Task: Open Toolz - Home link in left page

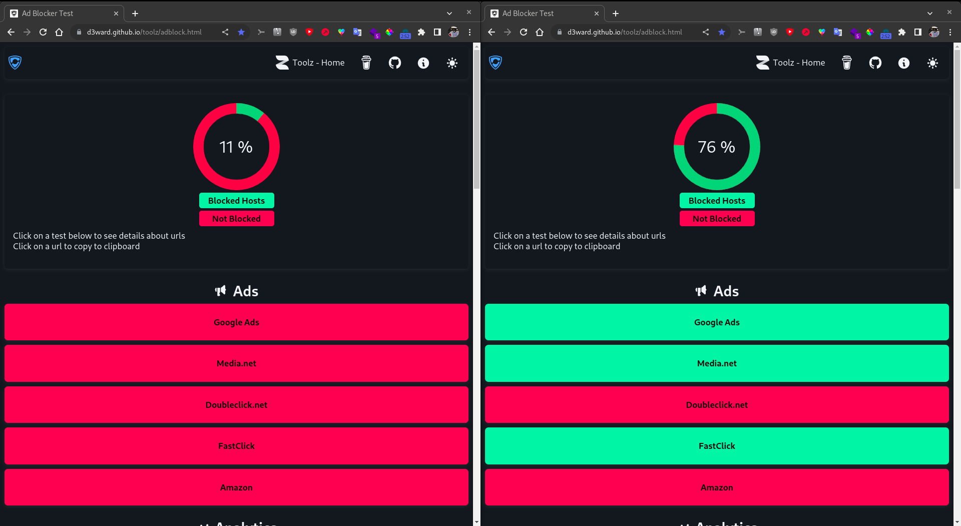Action: [x=310, y=63]
